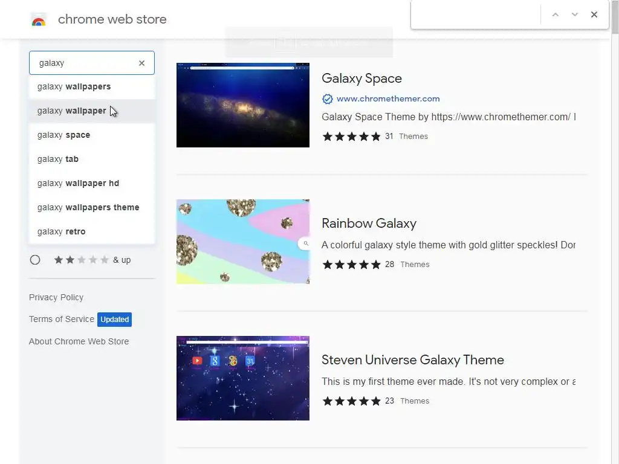Open the Galaxy Space theme thumbnail
The height and width of the screenshot is (464, 619).
coord(243,105)
